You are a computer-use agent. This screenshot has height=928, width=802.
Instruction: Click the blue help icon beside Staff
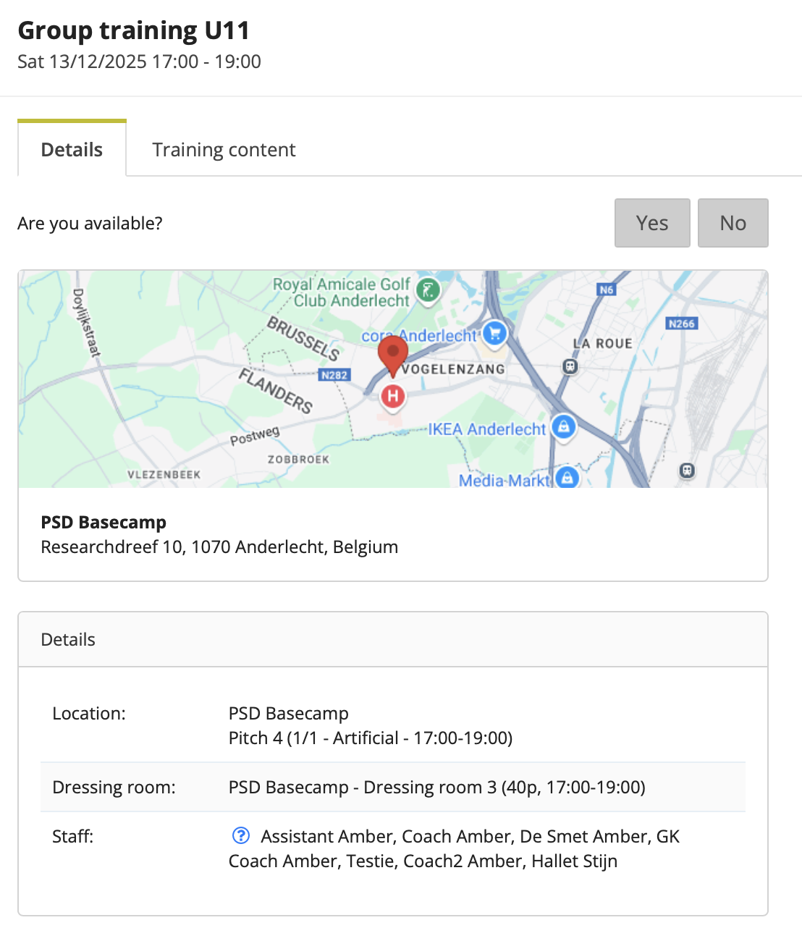point(240,836)
